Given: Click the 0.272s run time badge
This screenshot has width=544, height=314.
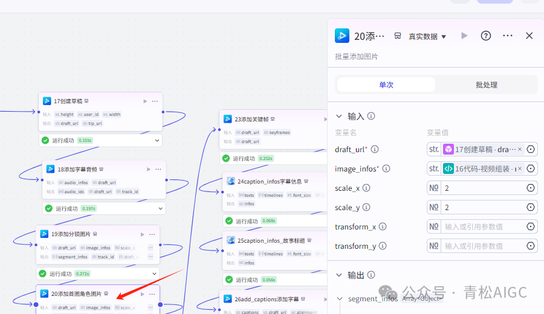Looking at the screenshot, I should (83, 274).
